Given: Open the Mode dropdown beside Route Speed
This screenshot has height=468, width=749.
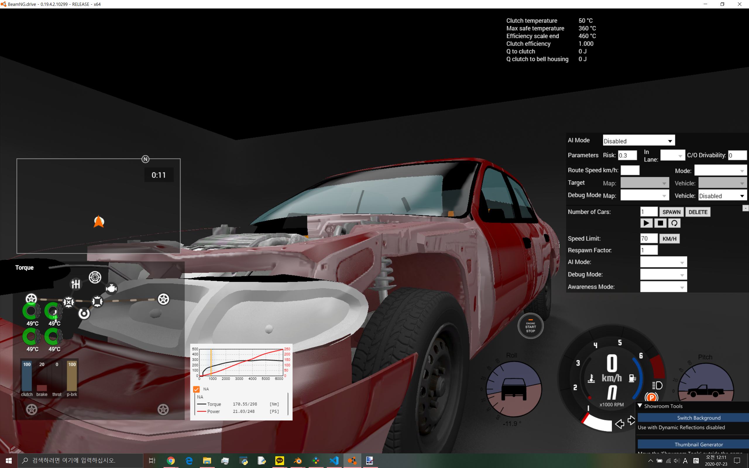Looking at the screenshot, I should (721, 171).
